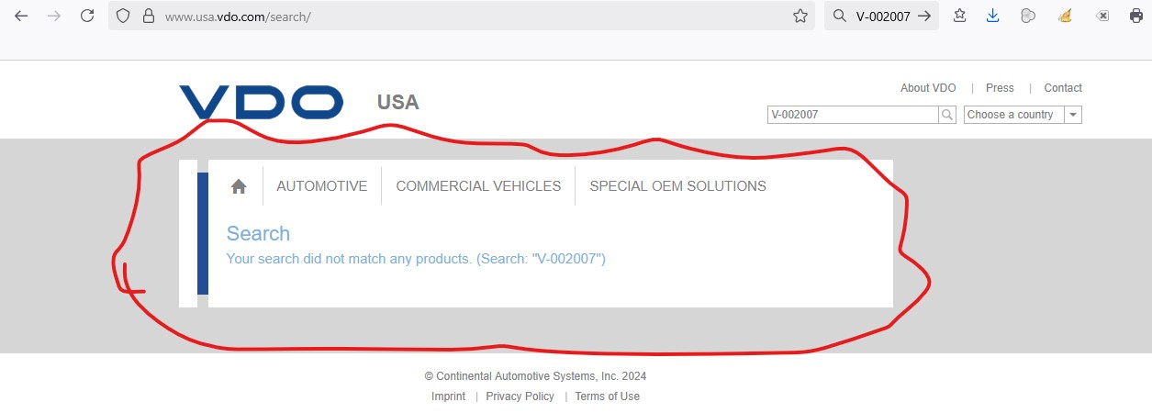Screen dimensions: 1152x413
Task: Open the Automotive menu
Action: click(x=321, y=186)
